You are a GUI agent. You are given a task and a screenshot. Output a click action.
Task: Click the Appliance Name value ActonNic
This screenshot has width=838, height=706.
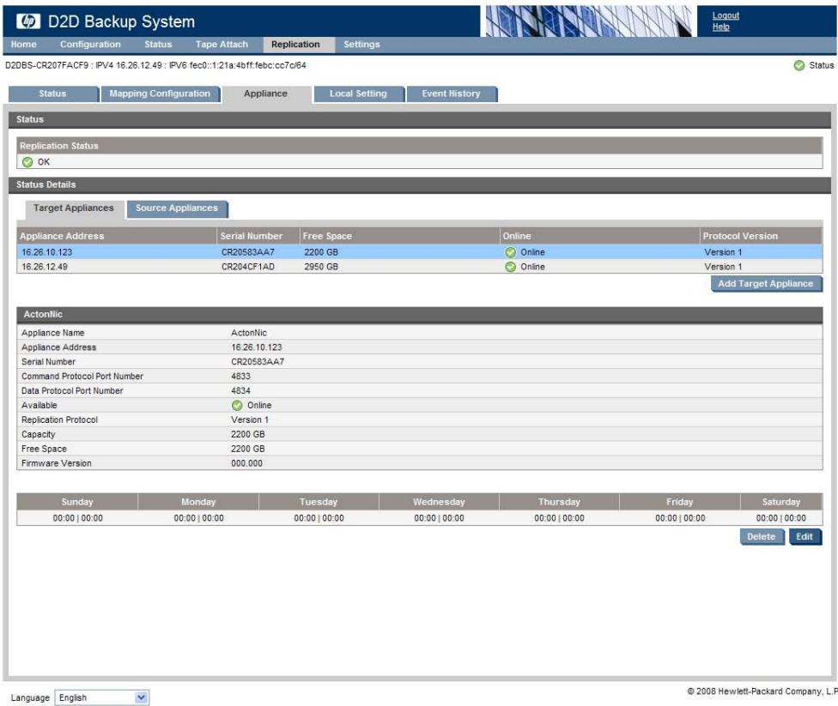[x=248, y=333]
